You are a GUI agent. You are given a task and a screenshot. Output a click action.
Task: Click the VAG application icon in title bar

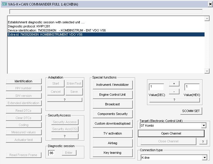[4, 4]
